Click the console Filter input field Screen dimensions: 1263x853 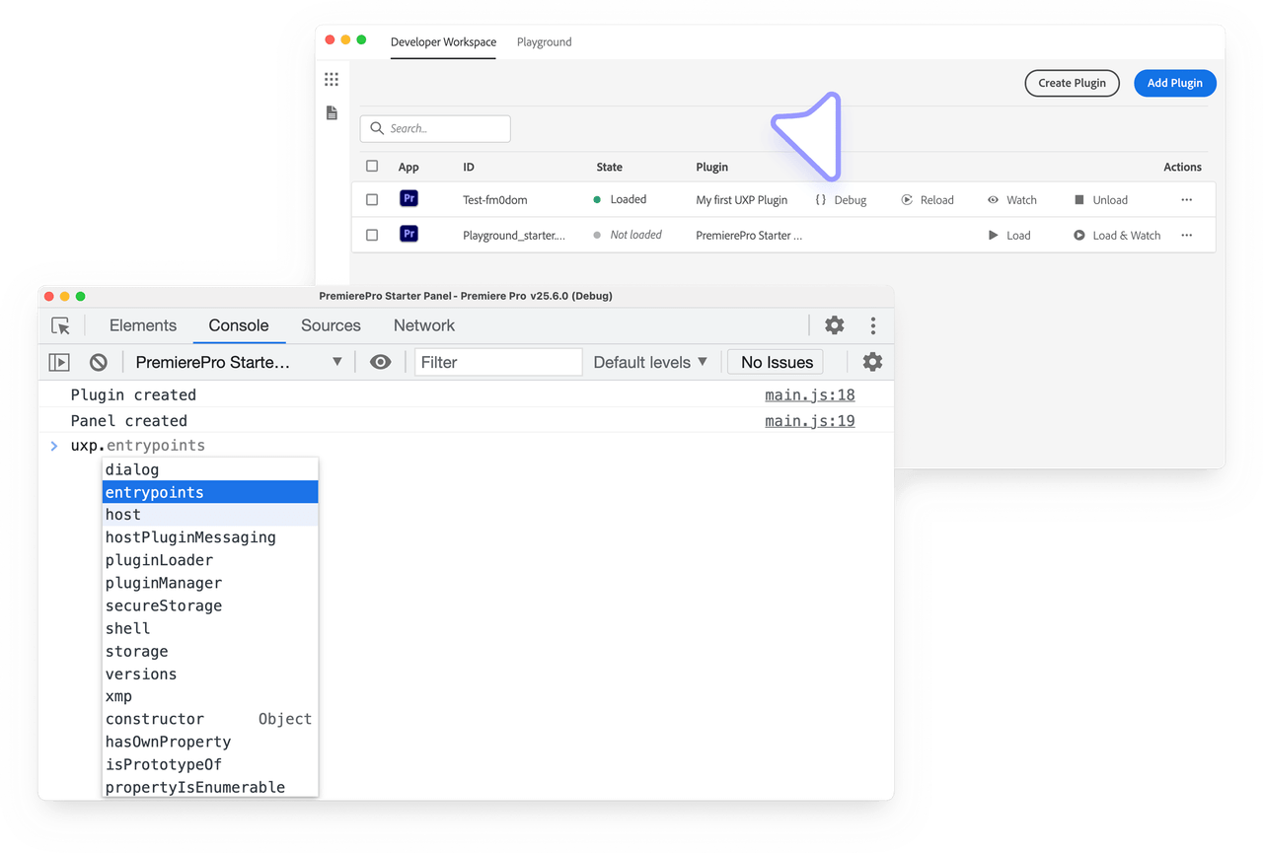(498, 362)
